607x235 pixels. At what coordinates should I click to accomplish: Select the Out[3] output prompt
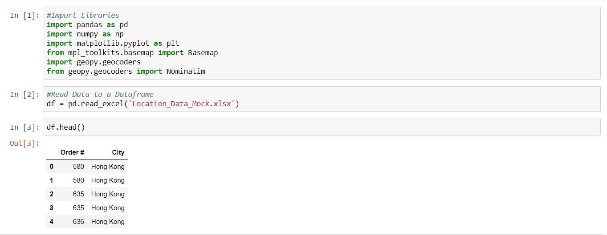(24, 143)
